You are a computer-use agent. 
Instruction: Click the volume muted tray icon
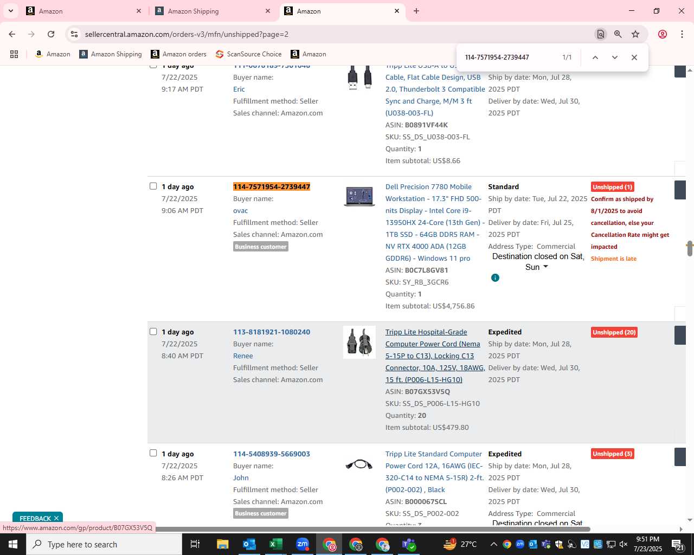pos(624,544)
